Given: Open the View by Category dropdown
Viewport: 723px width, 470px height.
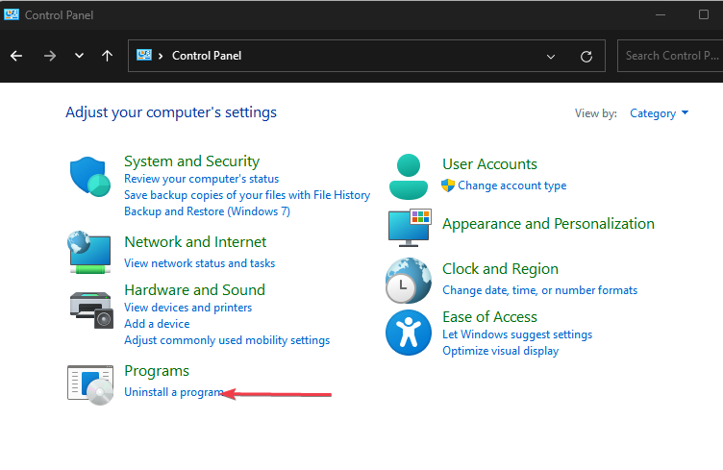Looking at the screenshot, I should click(659, 113).
